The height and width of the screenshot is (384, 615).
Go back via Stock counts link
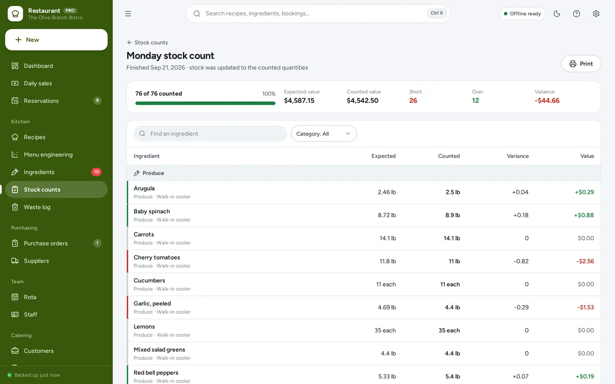coord(147,43)
